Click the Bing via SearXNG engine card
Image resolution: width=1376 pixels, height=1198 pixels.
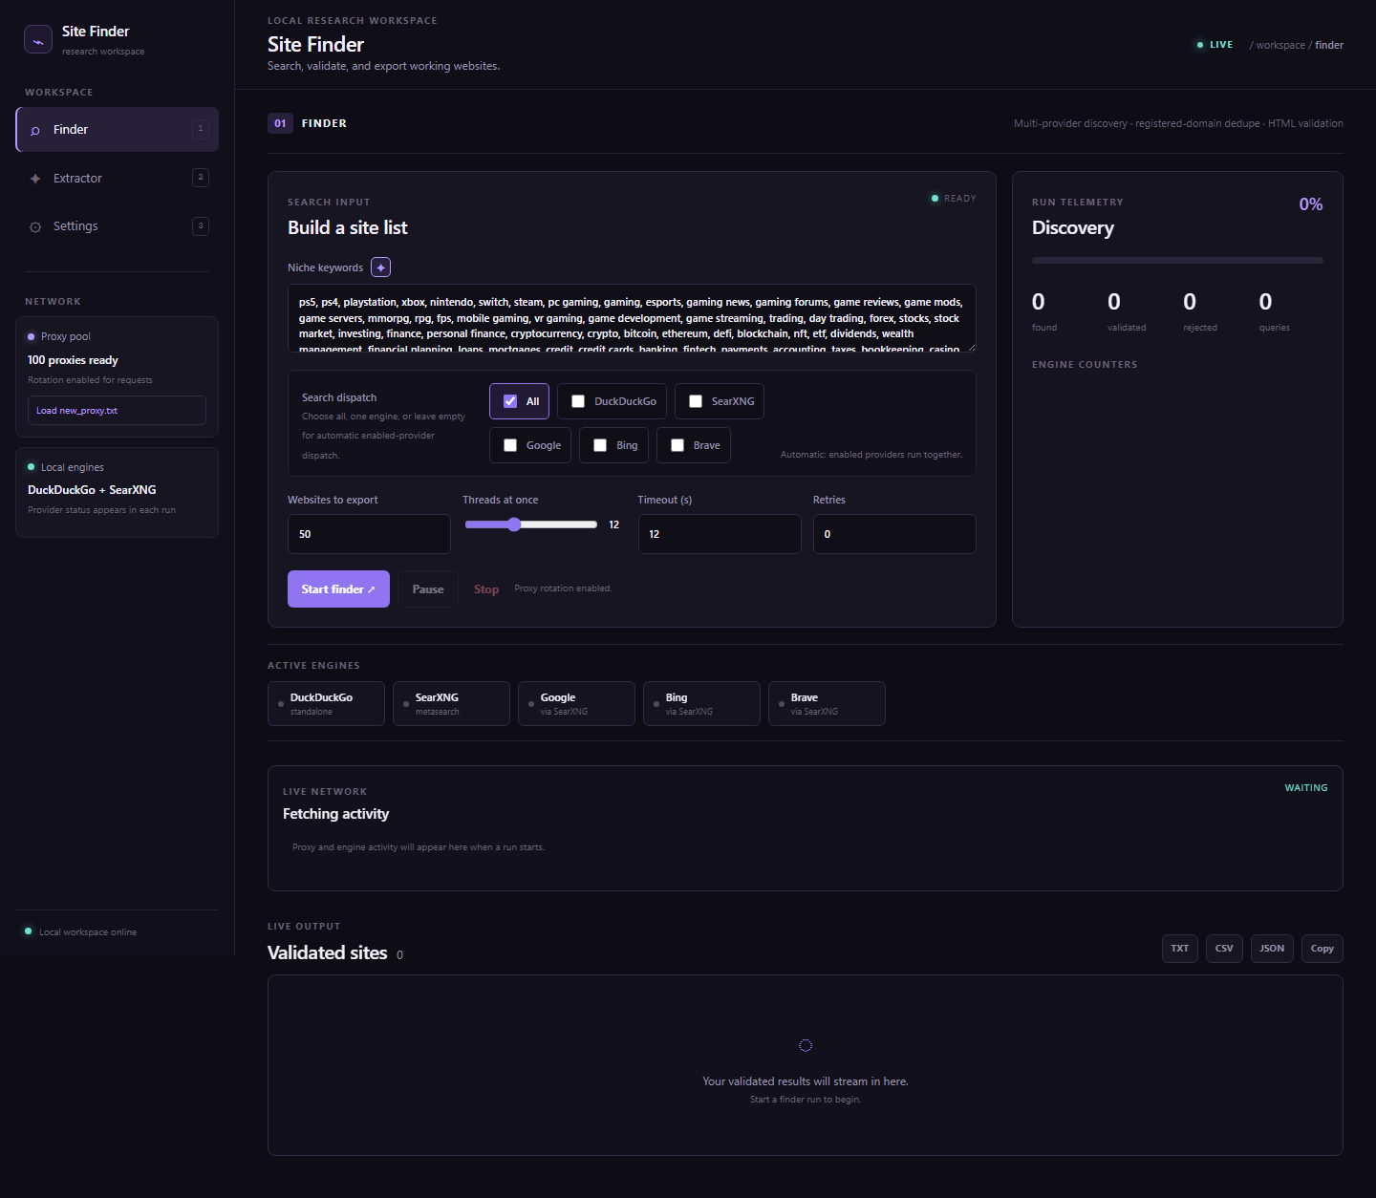[701, 704]
